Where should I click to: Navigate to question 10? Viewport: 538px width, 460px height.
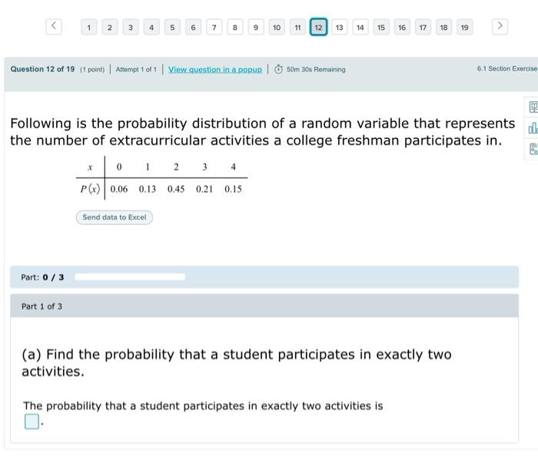coord(277,28)
